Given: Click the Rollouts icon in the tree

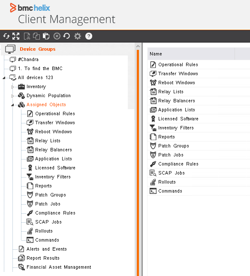Looking at the screenshot, I should [30, 231].
